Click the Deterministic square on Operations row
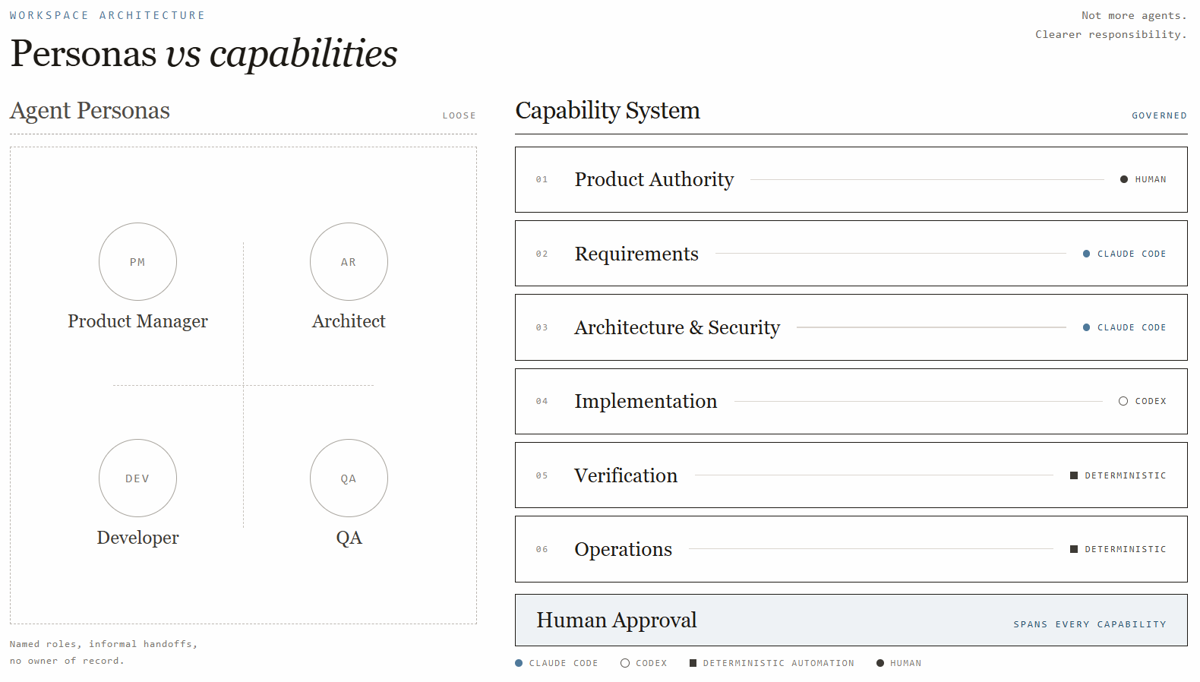This screenshot has height=682, width=1200. (1074, 549)
